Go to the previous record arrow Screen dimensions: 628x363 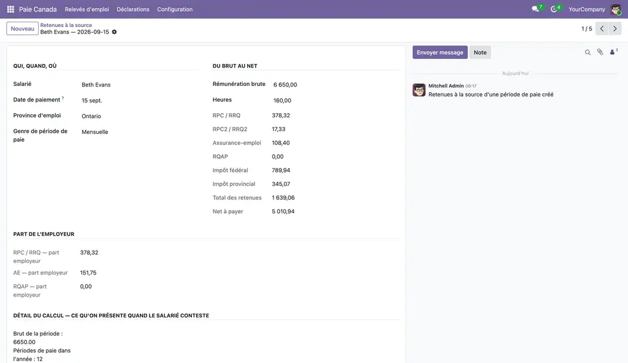click(x=602, y=28)
